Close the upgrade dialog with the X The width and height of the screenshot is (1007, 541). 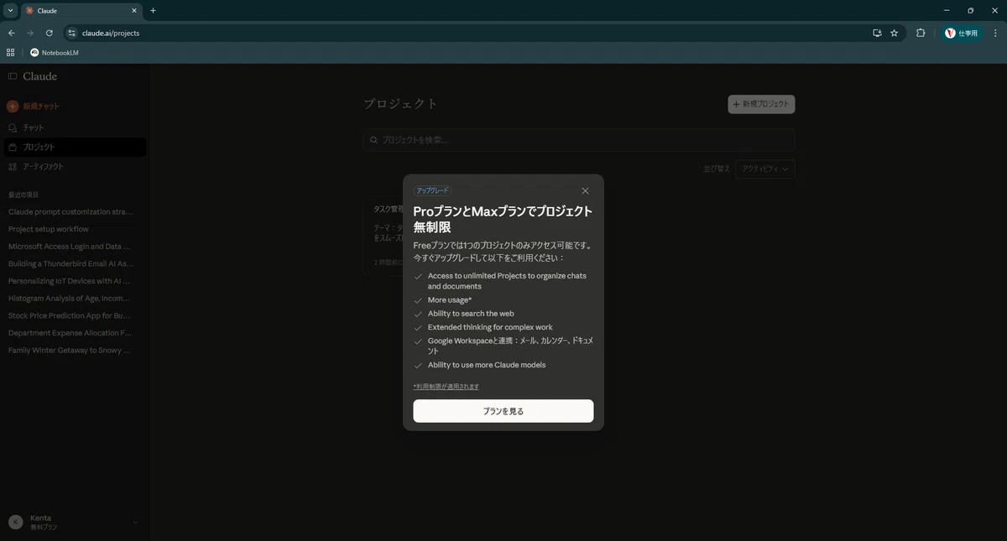click(585, 191)
